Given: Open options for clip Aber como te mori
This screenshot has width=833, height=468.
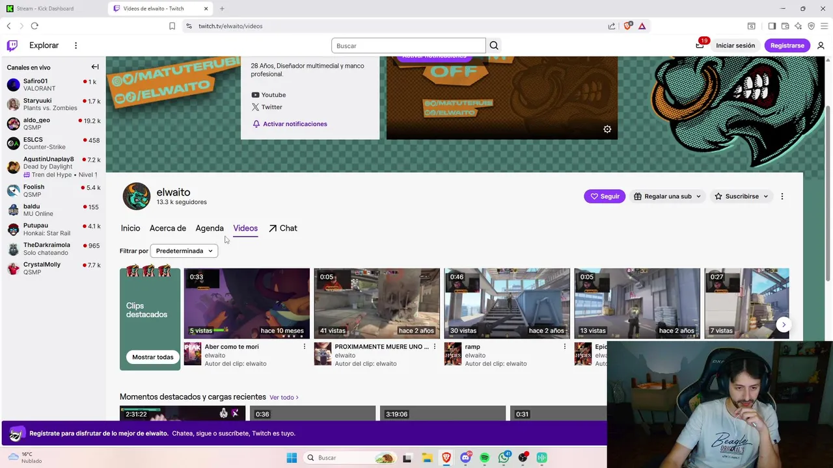Looking at the screenshot, I should [304, 346].
